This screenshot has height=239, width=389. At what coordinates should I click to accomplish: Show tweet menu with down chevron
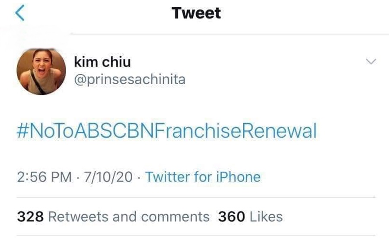click(x=371, y=61)
